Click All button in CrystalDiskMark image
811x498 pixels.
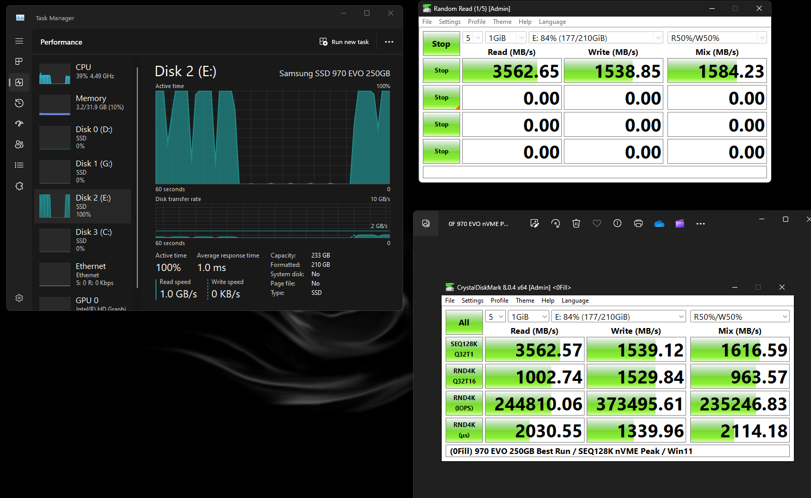tap(464, 322)
